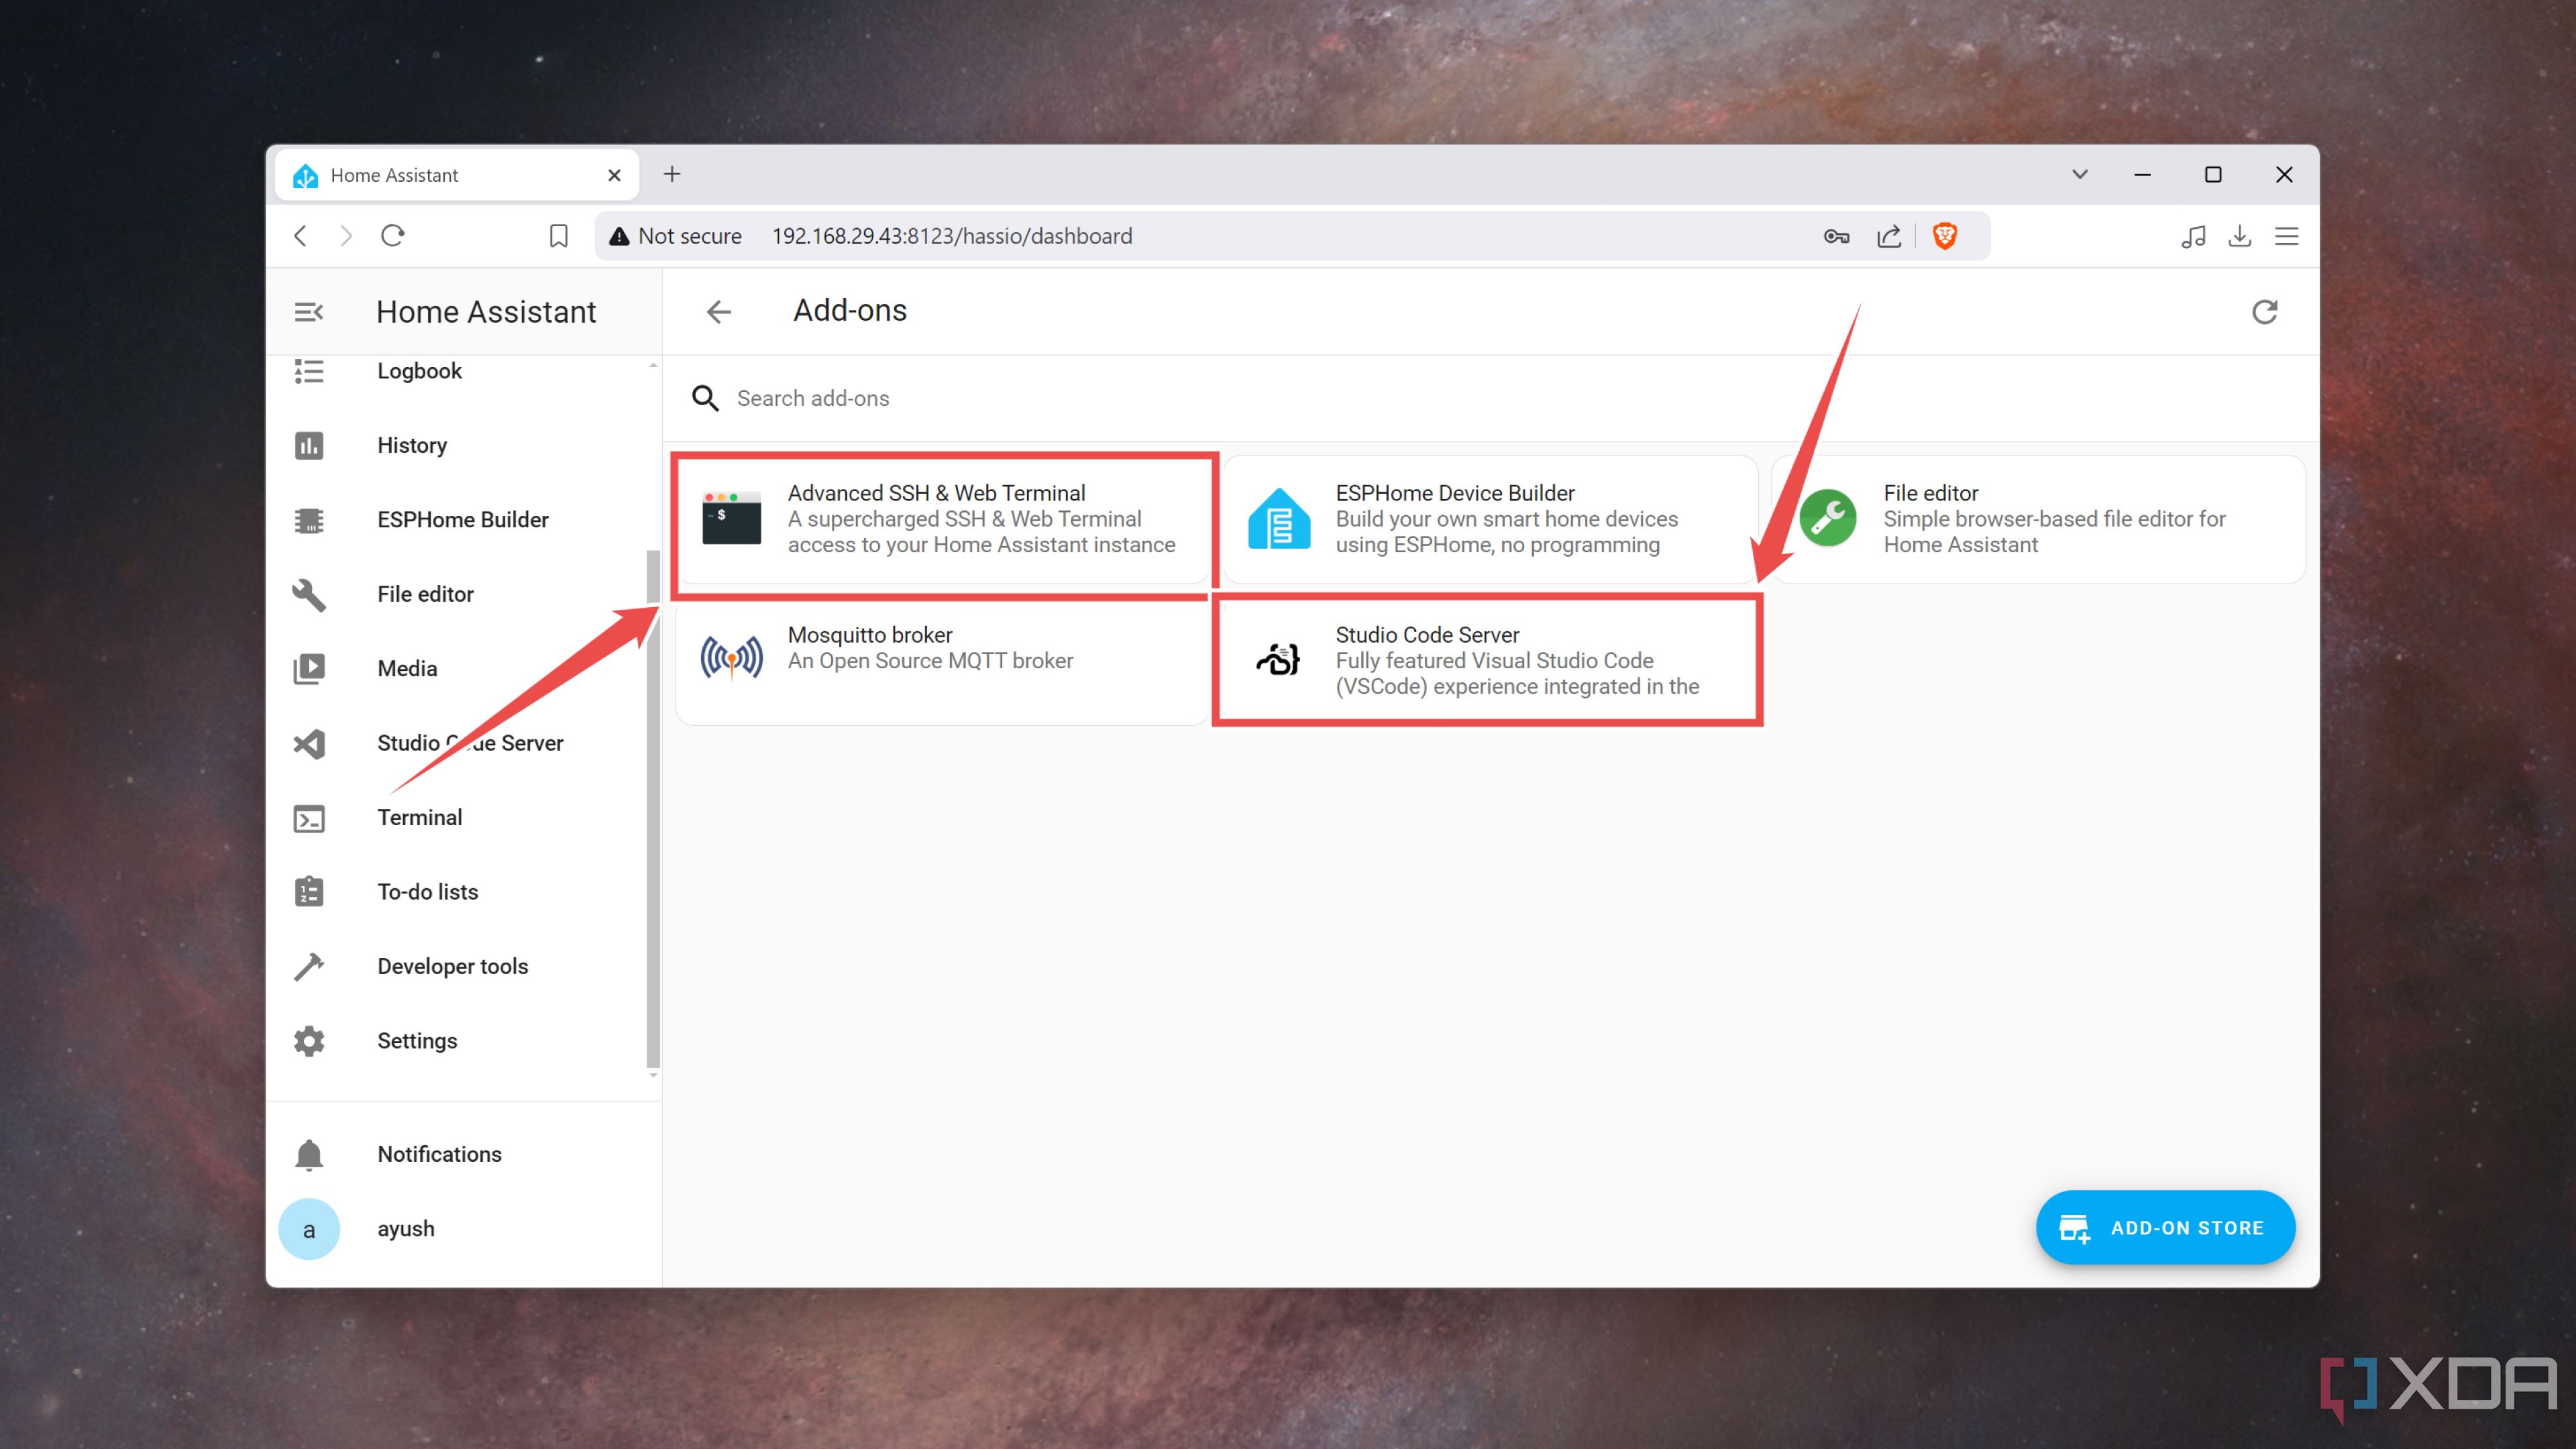Click the Studio Code Server sidebar icon
Screen dimensions: 2576x1449
pos(310,741)
